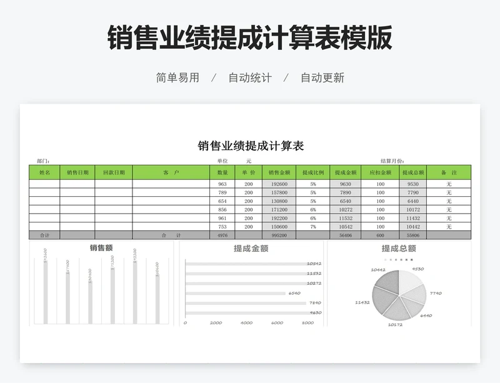
Task: Select sales amount cell 171200 in table
Action: [x=279, y=209]
